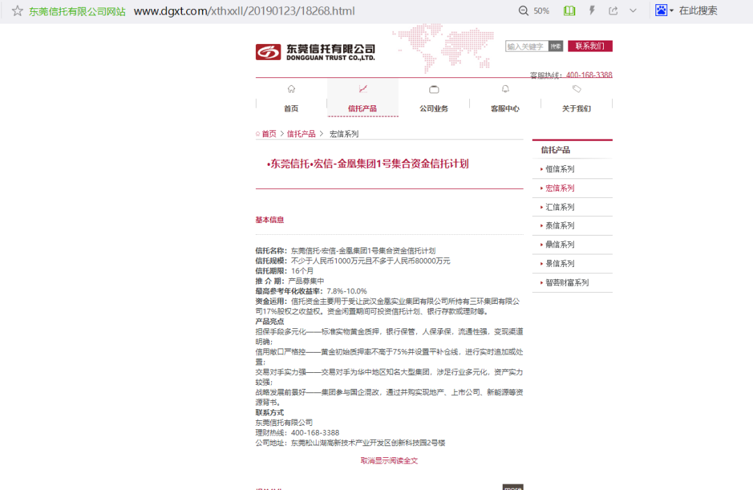Click the lightning bolt speed mode icon

click(592, 10)
